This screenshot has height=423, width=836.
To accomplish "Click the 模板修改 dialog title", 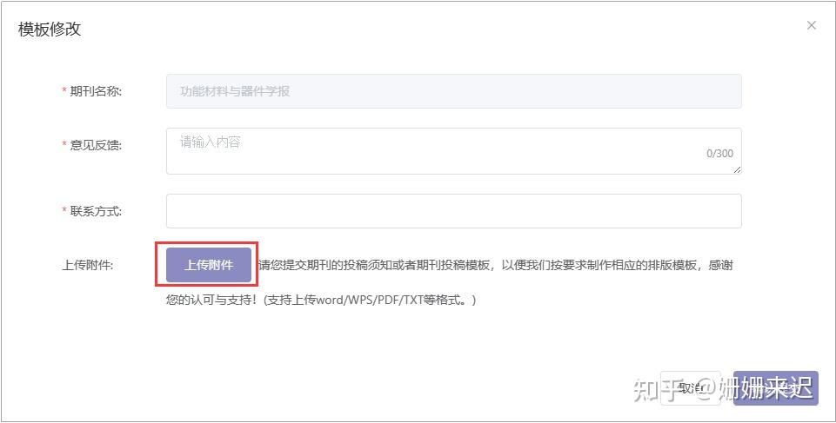I will tap(50, 29).
